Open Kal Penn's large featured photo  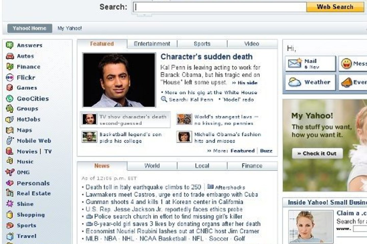tap(119, 80)
